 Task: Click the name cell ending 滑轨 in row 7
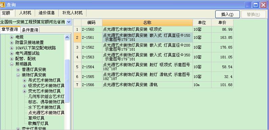click(x=147, y=85)
